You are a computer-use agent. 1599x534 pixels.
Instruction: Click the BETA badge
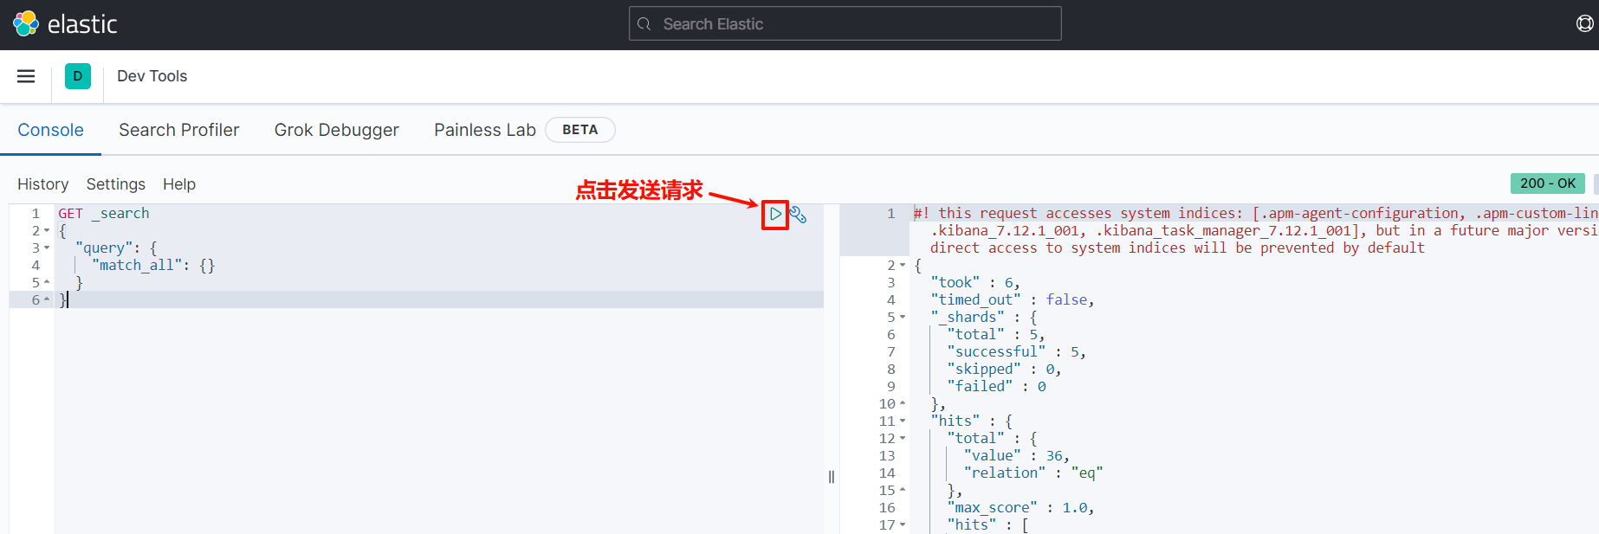pos(580,130)
